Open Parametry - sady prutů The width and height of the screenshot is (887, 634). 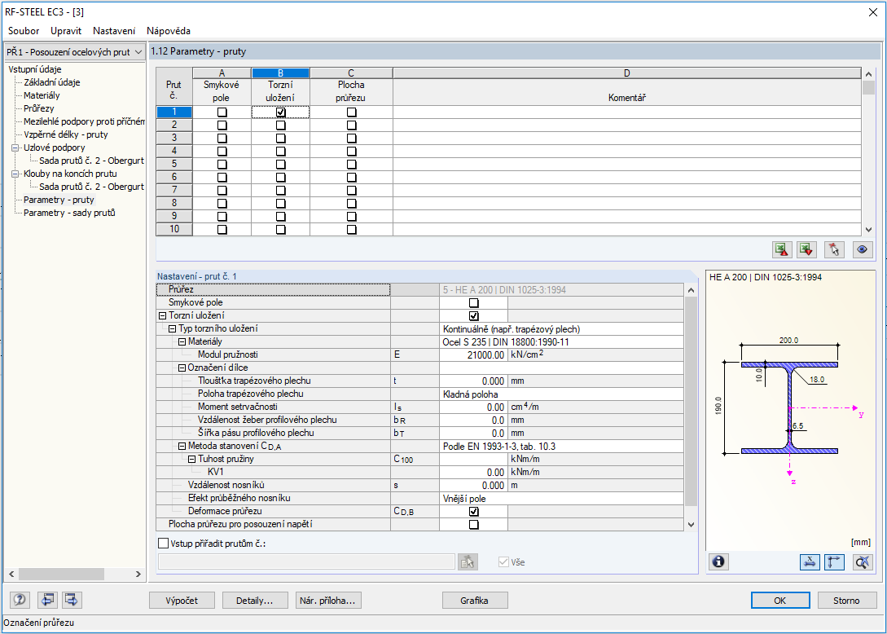pyautogui.click(x=69, y=213)
